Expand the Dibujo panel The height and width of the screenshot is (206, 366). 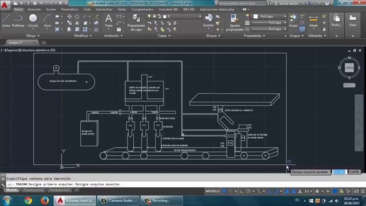33,35
